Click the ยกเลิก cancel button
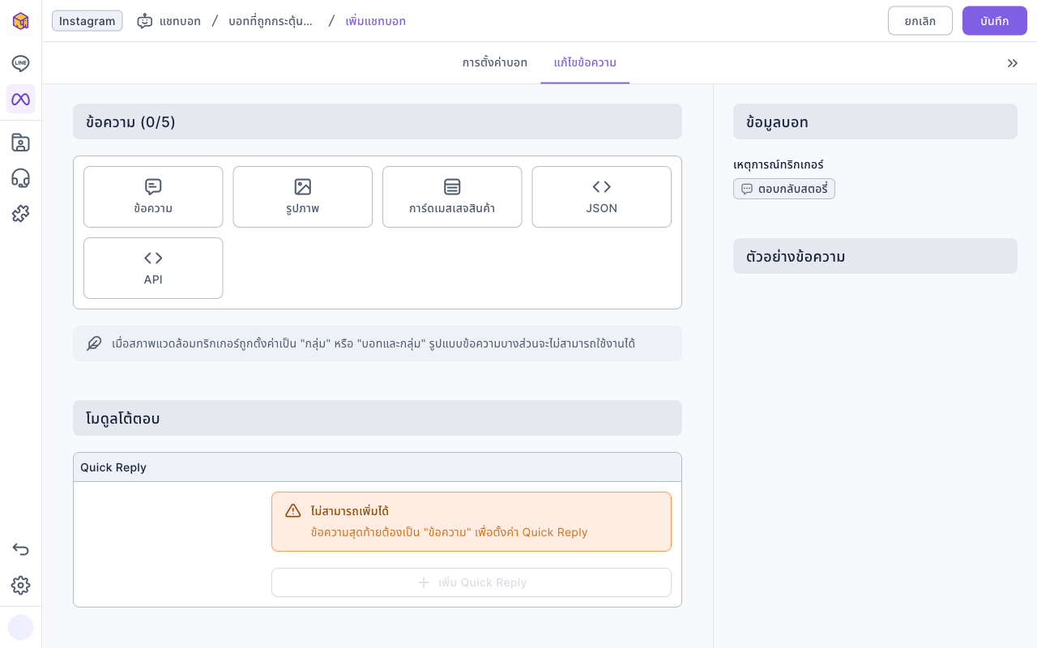 coord(920,21)
